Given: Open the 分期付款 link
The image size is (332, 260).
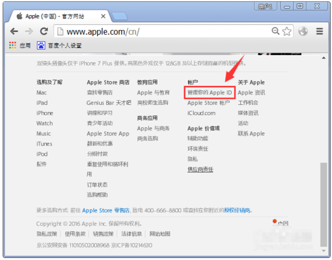Looking at the screenshot, I should (97, 154).
